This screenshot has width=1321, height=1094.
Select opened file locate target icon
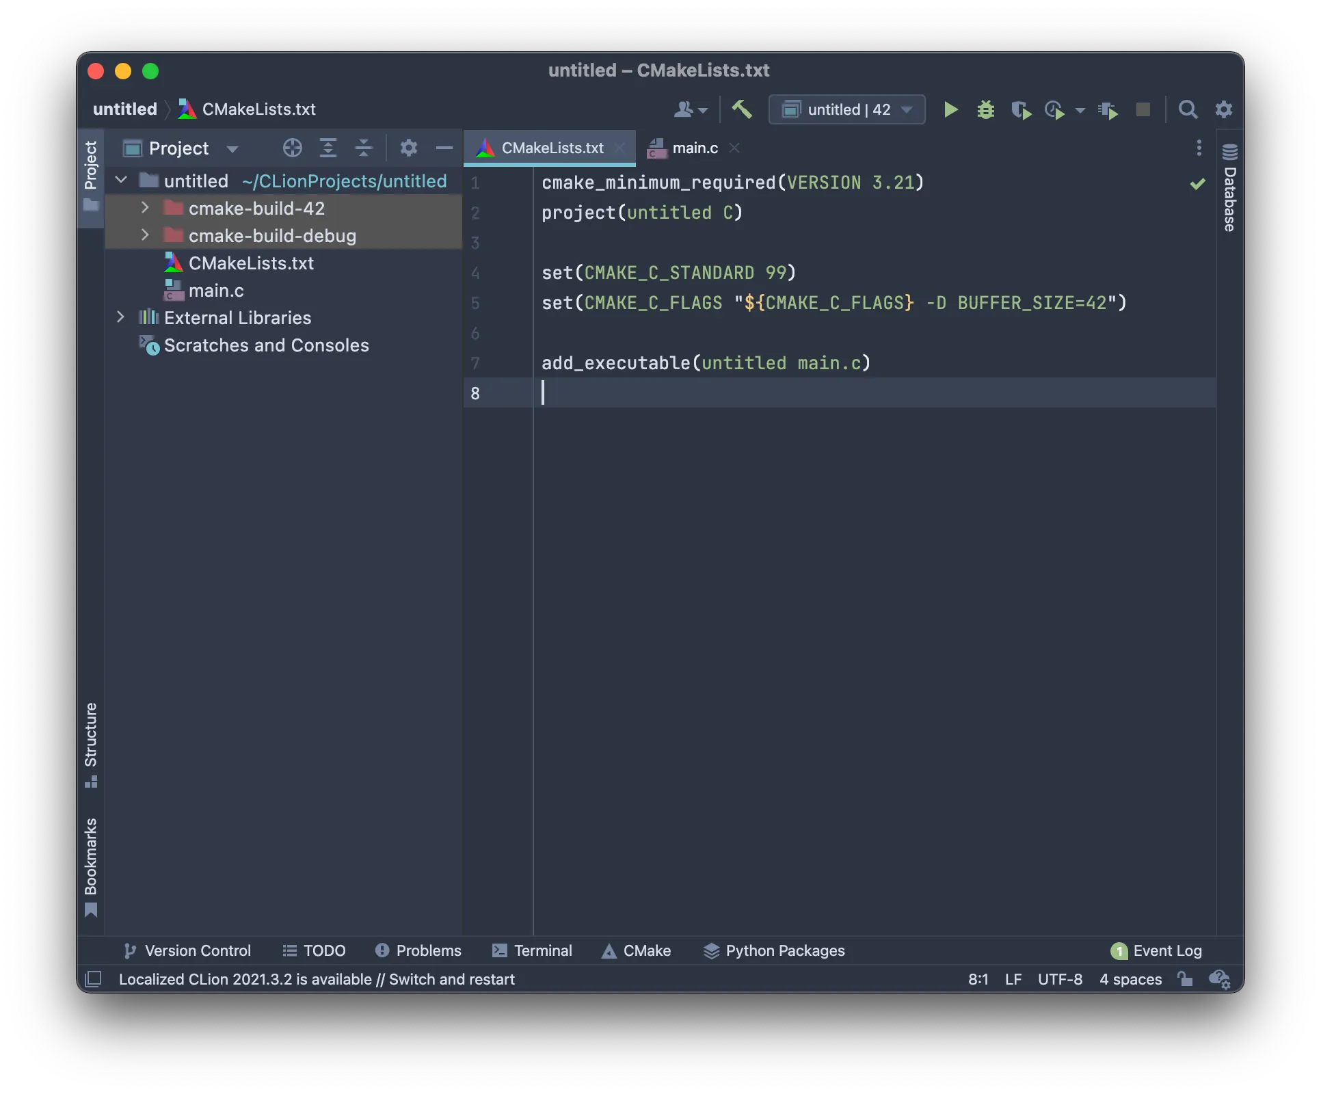293,148
